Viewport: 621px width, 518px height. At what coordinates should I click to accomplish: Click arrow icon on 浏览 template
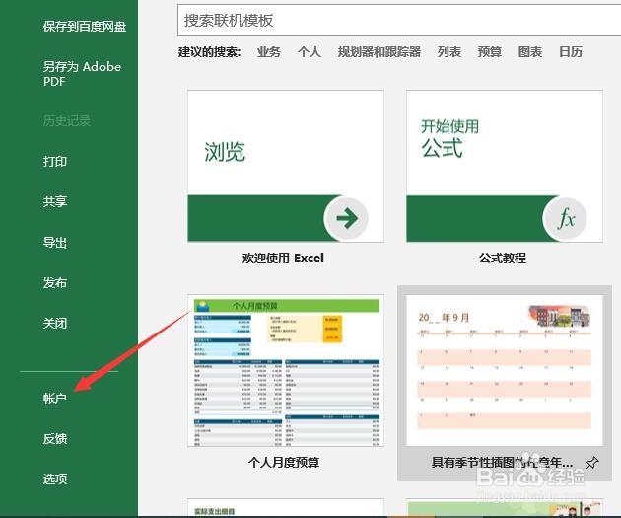click(x=347, y=218)
